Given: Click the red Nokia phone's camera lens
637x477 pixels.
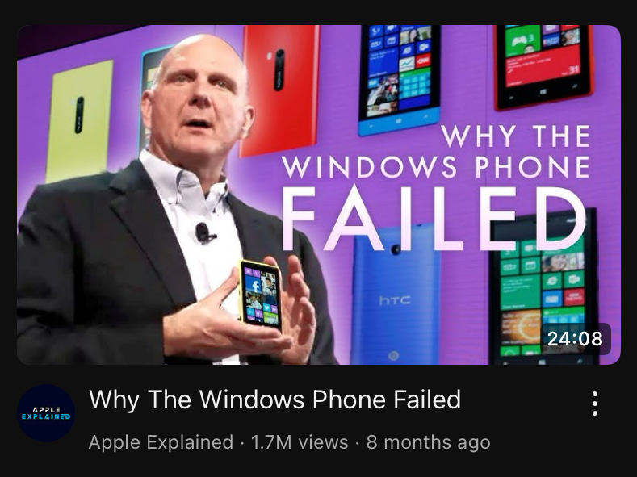Looking at the screenshot, I should click(279, 70).
